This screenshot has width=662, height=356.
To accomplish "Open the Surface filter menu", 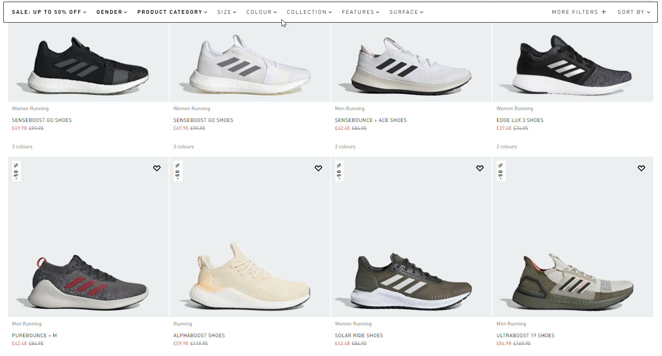I will [x=406, y=12].
